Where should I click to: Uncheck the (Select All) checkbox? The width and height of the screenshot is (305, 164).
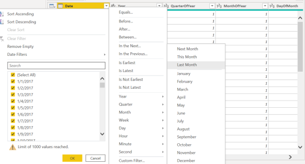[13, 75]
